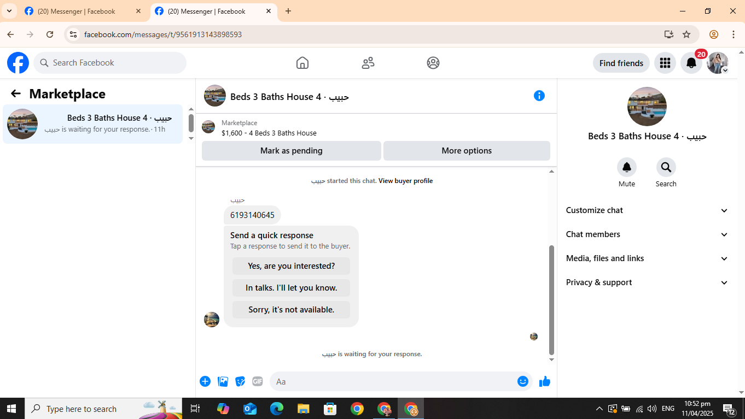Open Chrome profile icon
This screenshot has height=419, width=745.
pyautogui.click(x=714, y=34)
